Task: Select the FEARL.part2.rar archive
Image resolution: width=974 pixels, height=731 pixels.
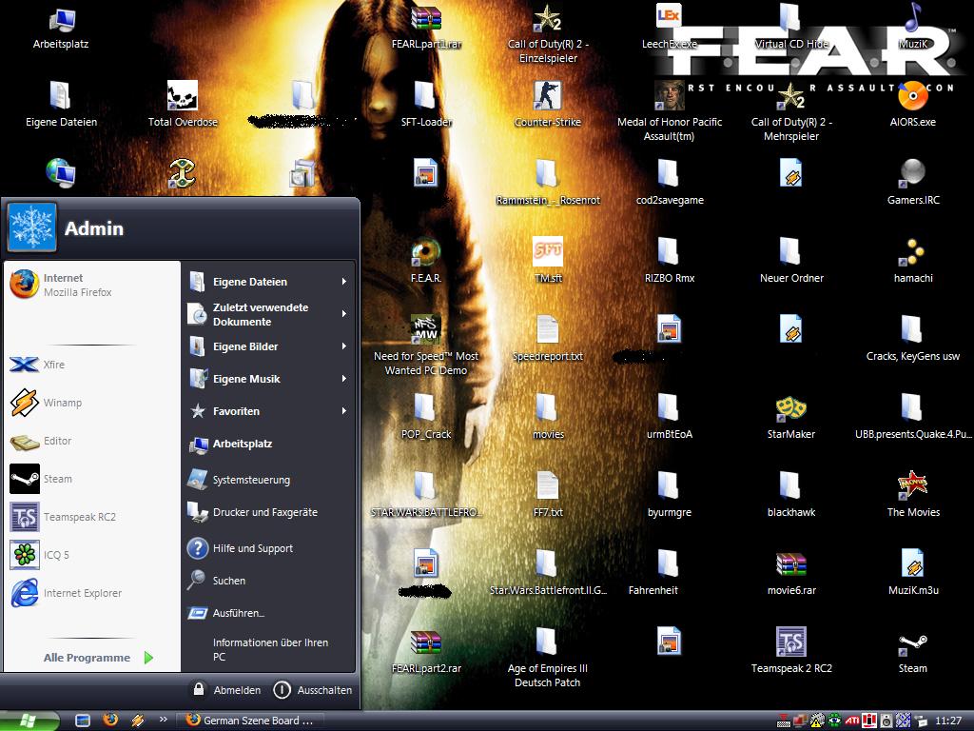Action: [x=426, y=651]
